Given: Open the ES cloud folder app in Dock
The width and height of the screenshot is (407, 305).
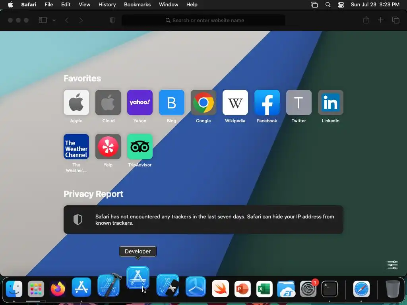Looking at the screenshot, I should 286,289.
